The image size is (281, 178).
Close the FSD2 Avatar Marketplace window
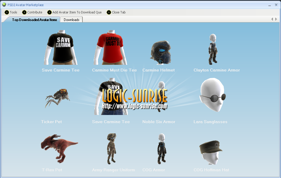coord(276,5)
